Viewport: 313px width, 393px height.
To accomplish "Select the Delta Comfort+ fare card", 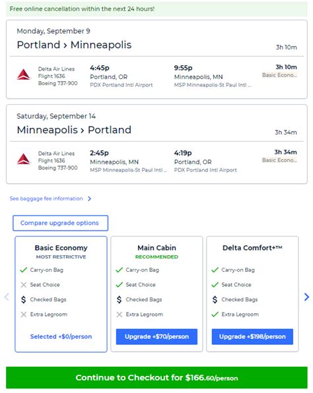I will [252, 294].
